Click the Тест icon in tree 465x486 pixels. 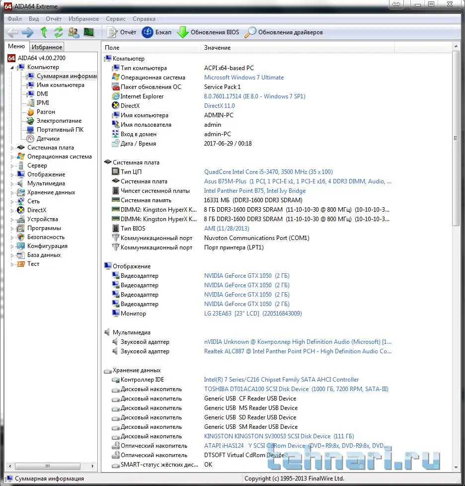coord(21,264)
